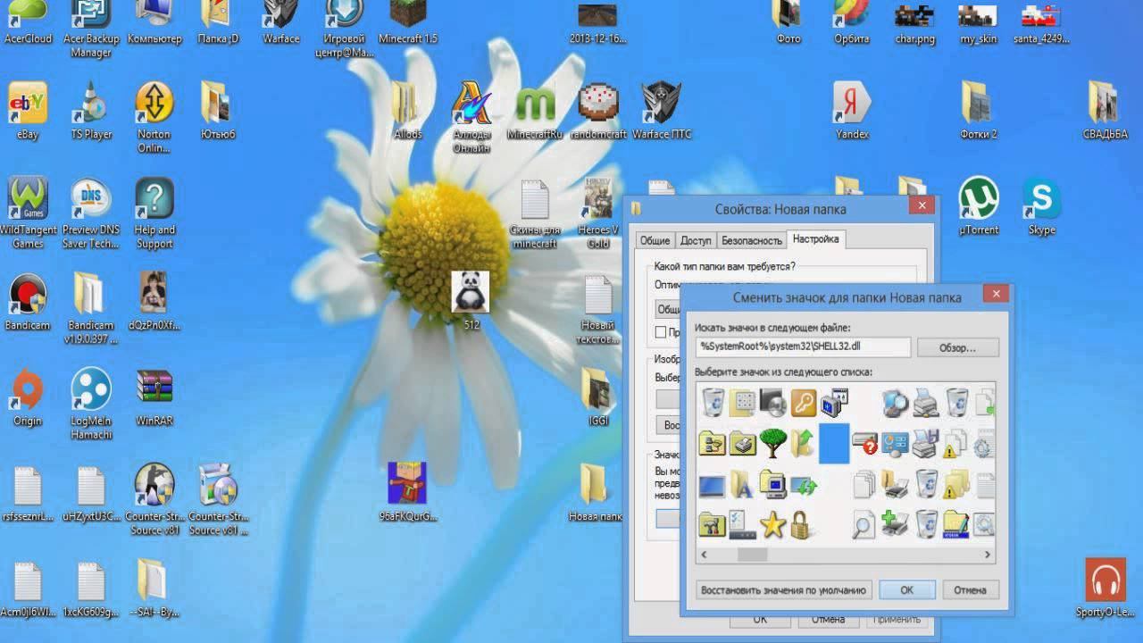
Task: Select the WinRAR desktop icon
Action: pyautogui.click(x=154, y=397)
